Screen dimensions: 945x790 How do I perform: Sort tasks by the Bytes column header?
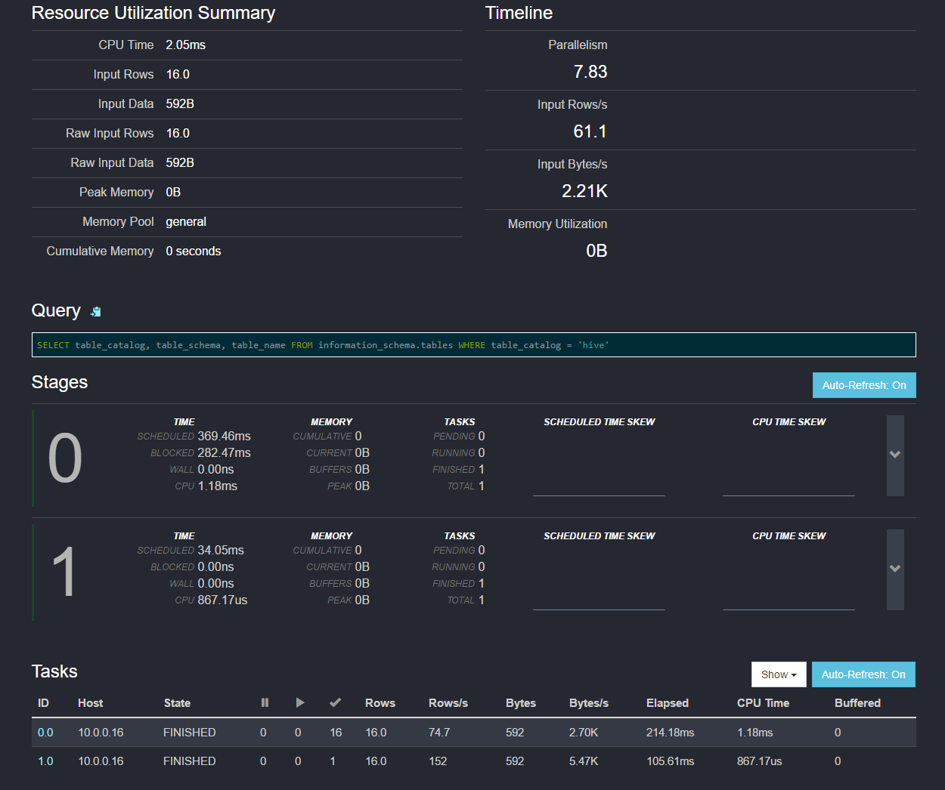pyautogui.click(x=521, y=703)
